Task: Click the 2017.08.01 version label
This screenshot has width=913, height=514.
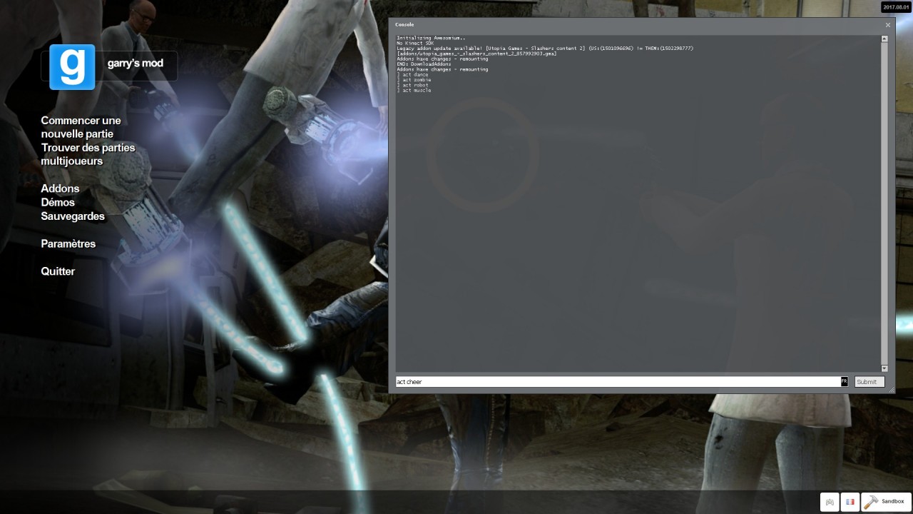Action: (x=897, y=7)
